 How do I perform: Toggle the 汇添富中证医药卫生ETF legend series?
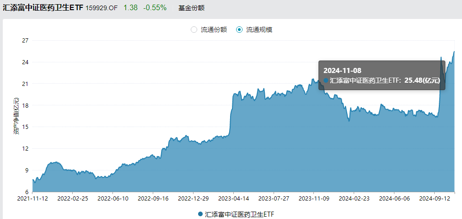point(237,214)
